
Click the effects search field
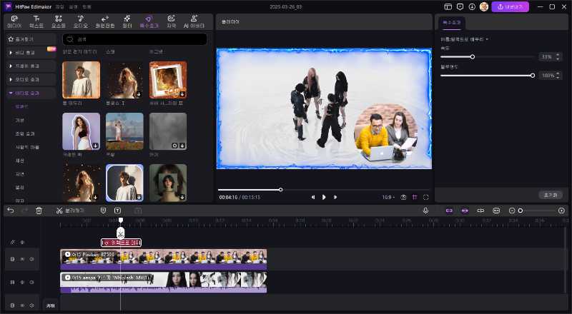[134, 39]
